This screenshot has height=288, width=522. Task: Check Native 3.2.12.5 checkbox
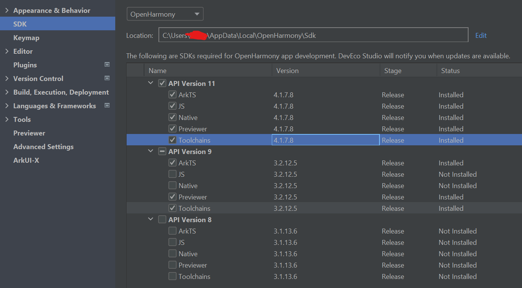pyautogui.click(x=172, y=185)
